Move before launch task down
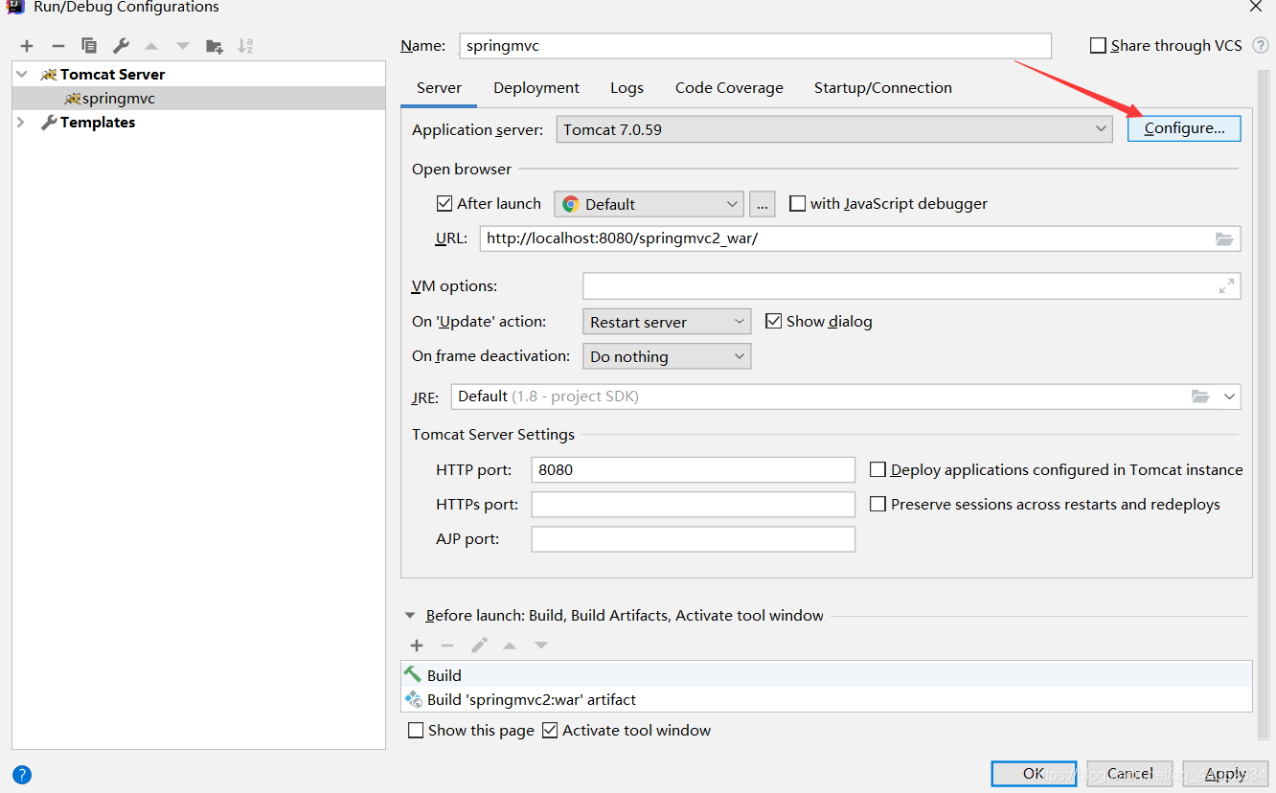 pos(541,646)
